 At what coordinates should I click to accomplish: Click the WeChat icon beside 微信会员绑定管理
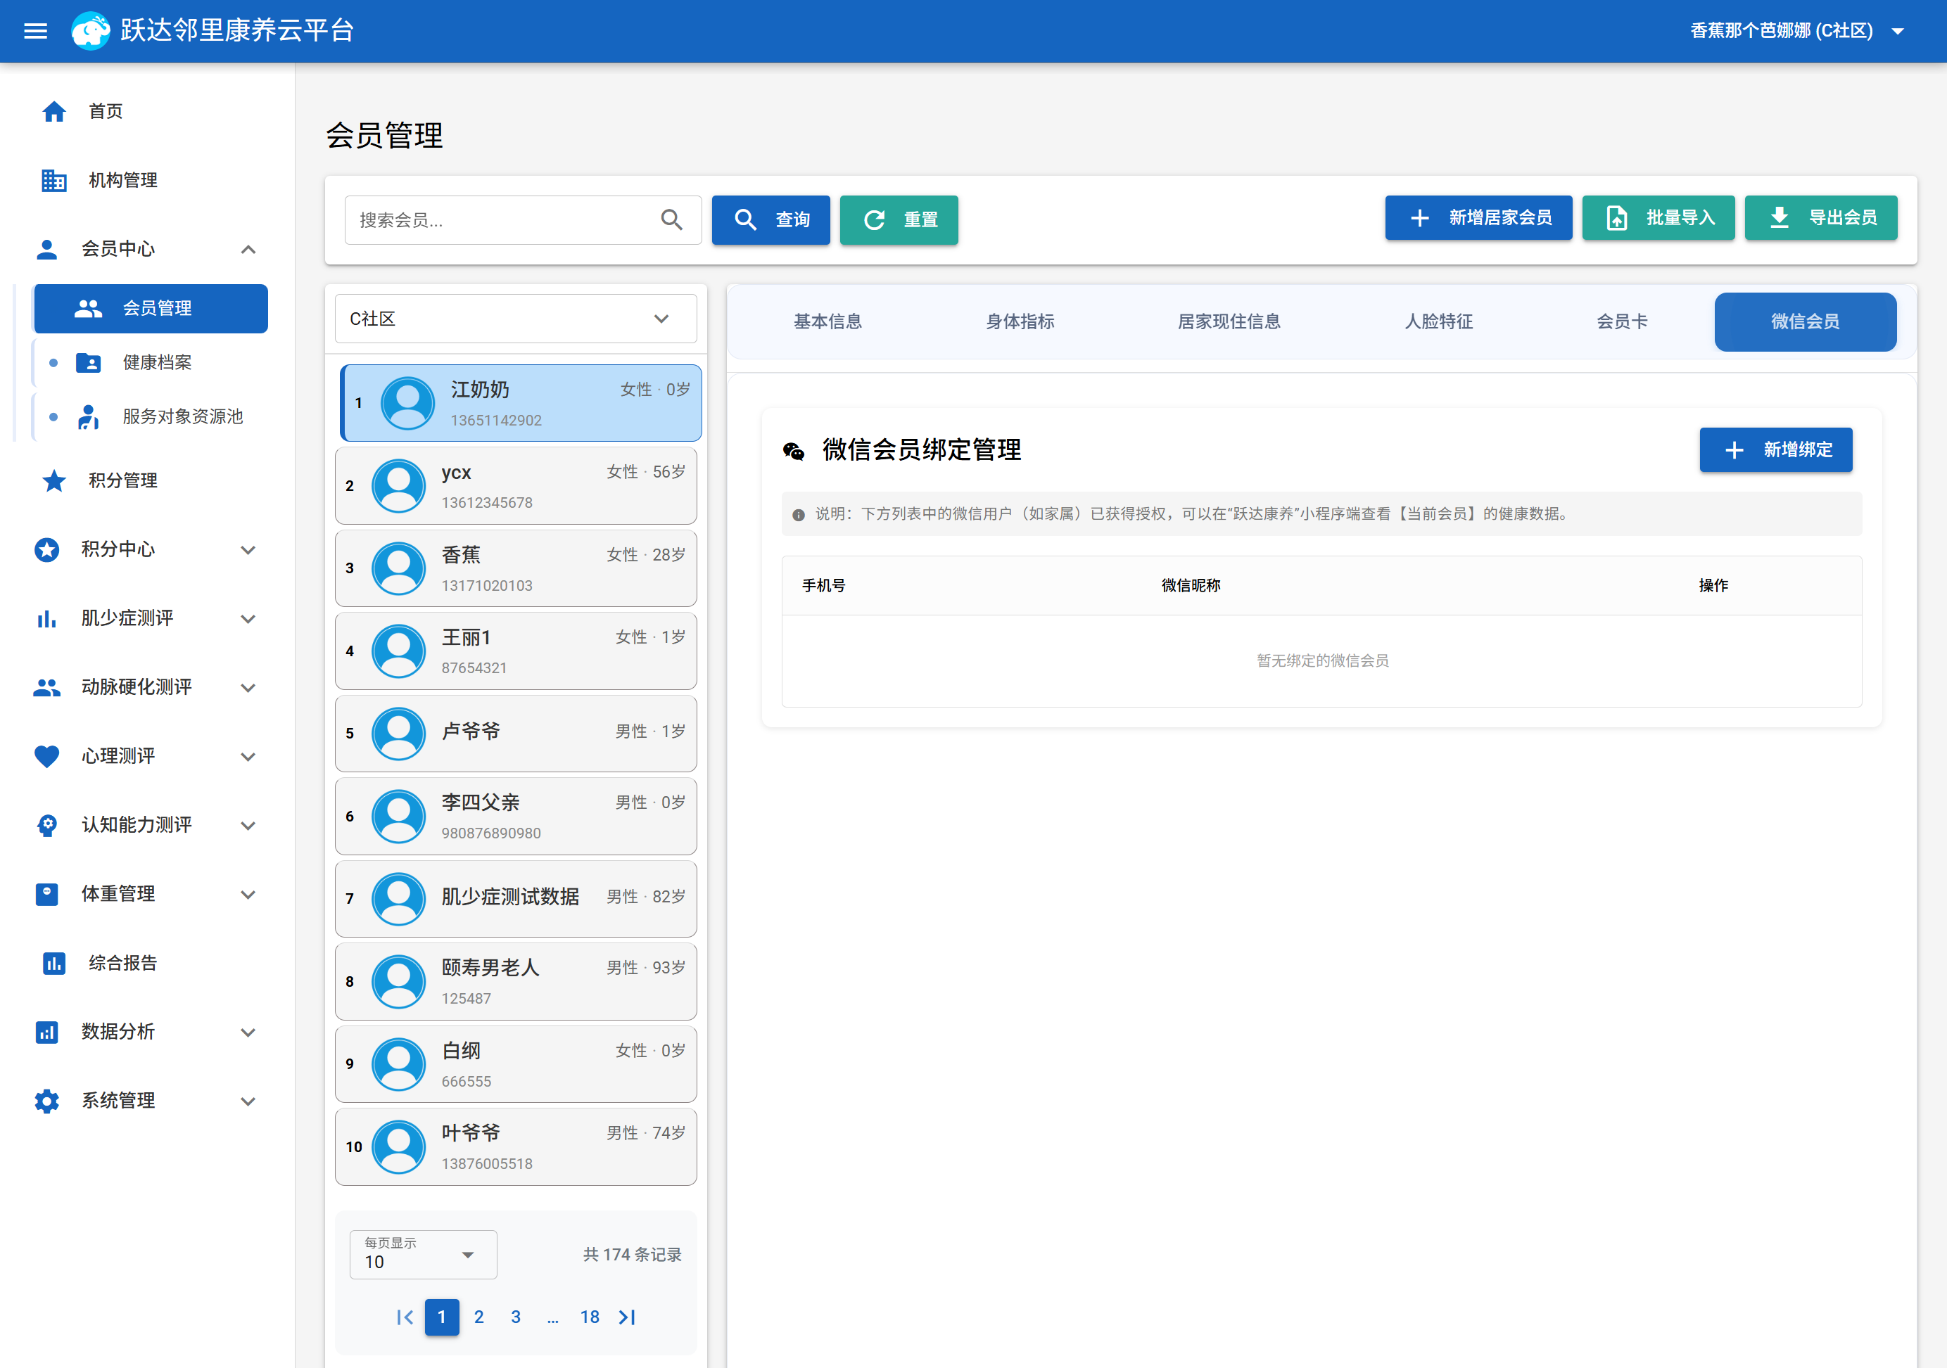(x=794, y=451)
